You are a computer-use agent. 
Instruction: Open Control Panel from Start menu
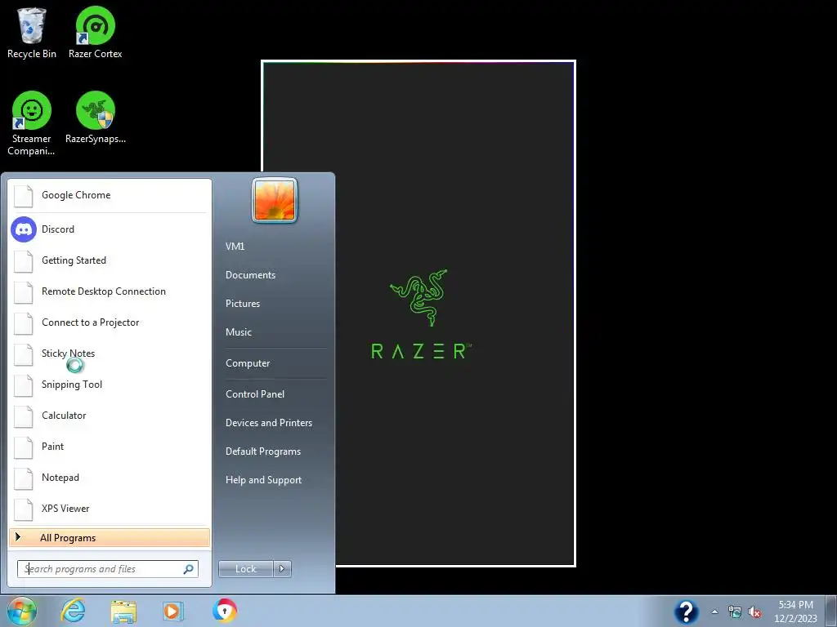[x=255, y=394]
